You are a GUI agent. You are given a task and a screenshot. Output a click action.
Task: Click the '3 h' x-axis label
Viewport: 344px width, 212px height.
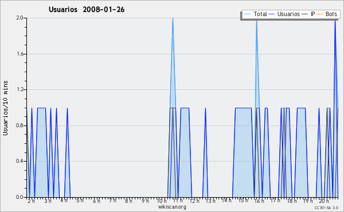48,201
